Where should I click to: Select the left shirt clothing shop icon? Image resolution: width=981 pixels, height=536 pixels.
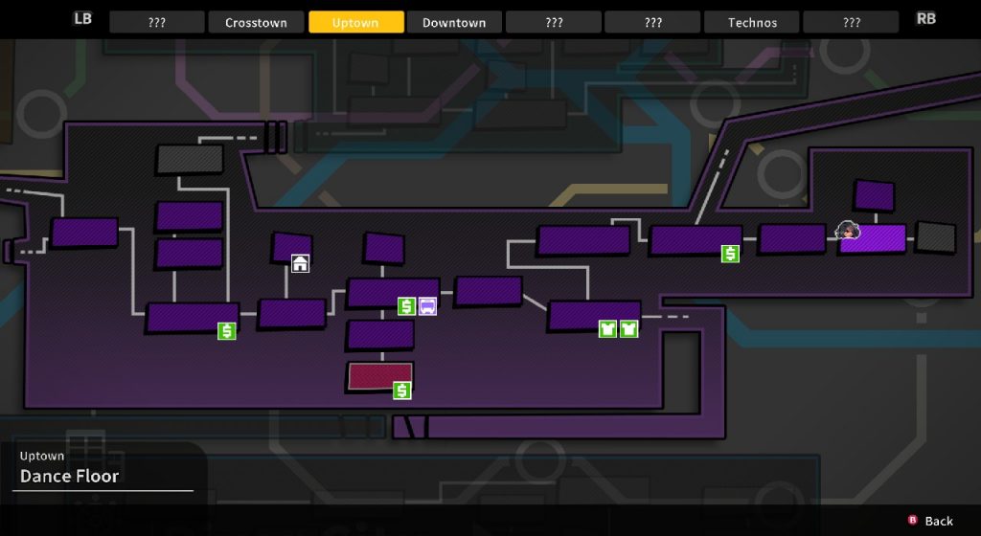[607, 328]
